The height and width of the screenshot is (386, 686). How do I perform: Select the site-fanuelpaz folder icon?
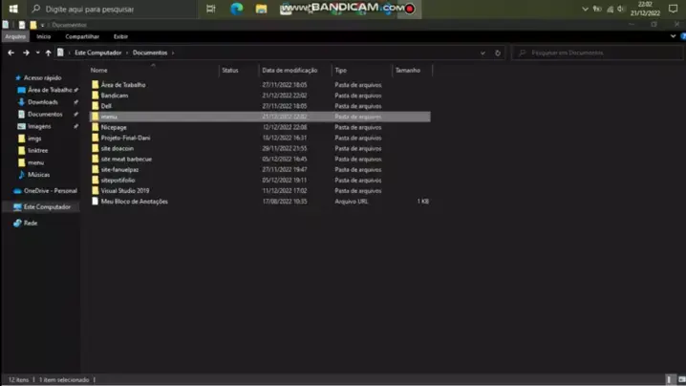point(96,169)
